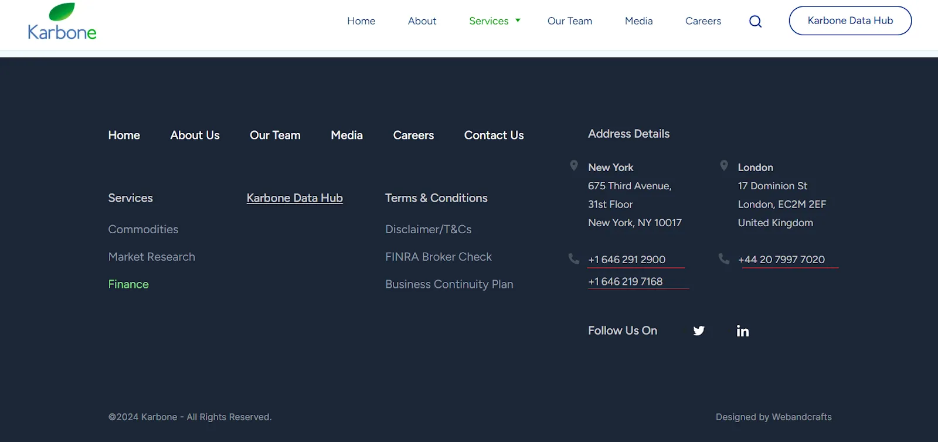Click the London phone handset icon
Screen dimensions: 938x442
click(724, 259)
